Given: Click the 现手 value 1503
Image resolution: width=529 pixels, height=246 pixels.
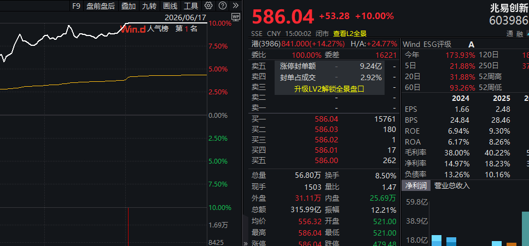Looking at the screenshot, I should (x=312, y=187).
